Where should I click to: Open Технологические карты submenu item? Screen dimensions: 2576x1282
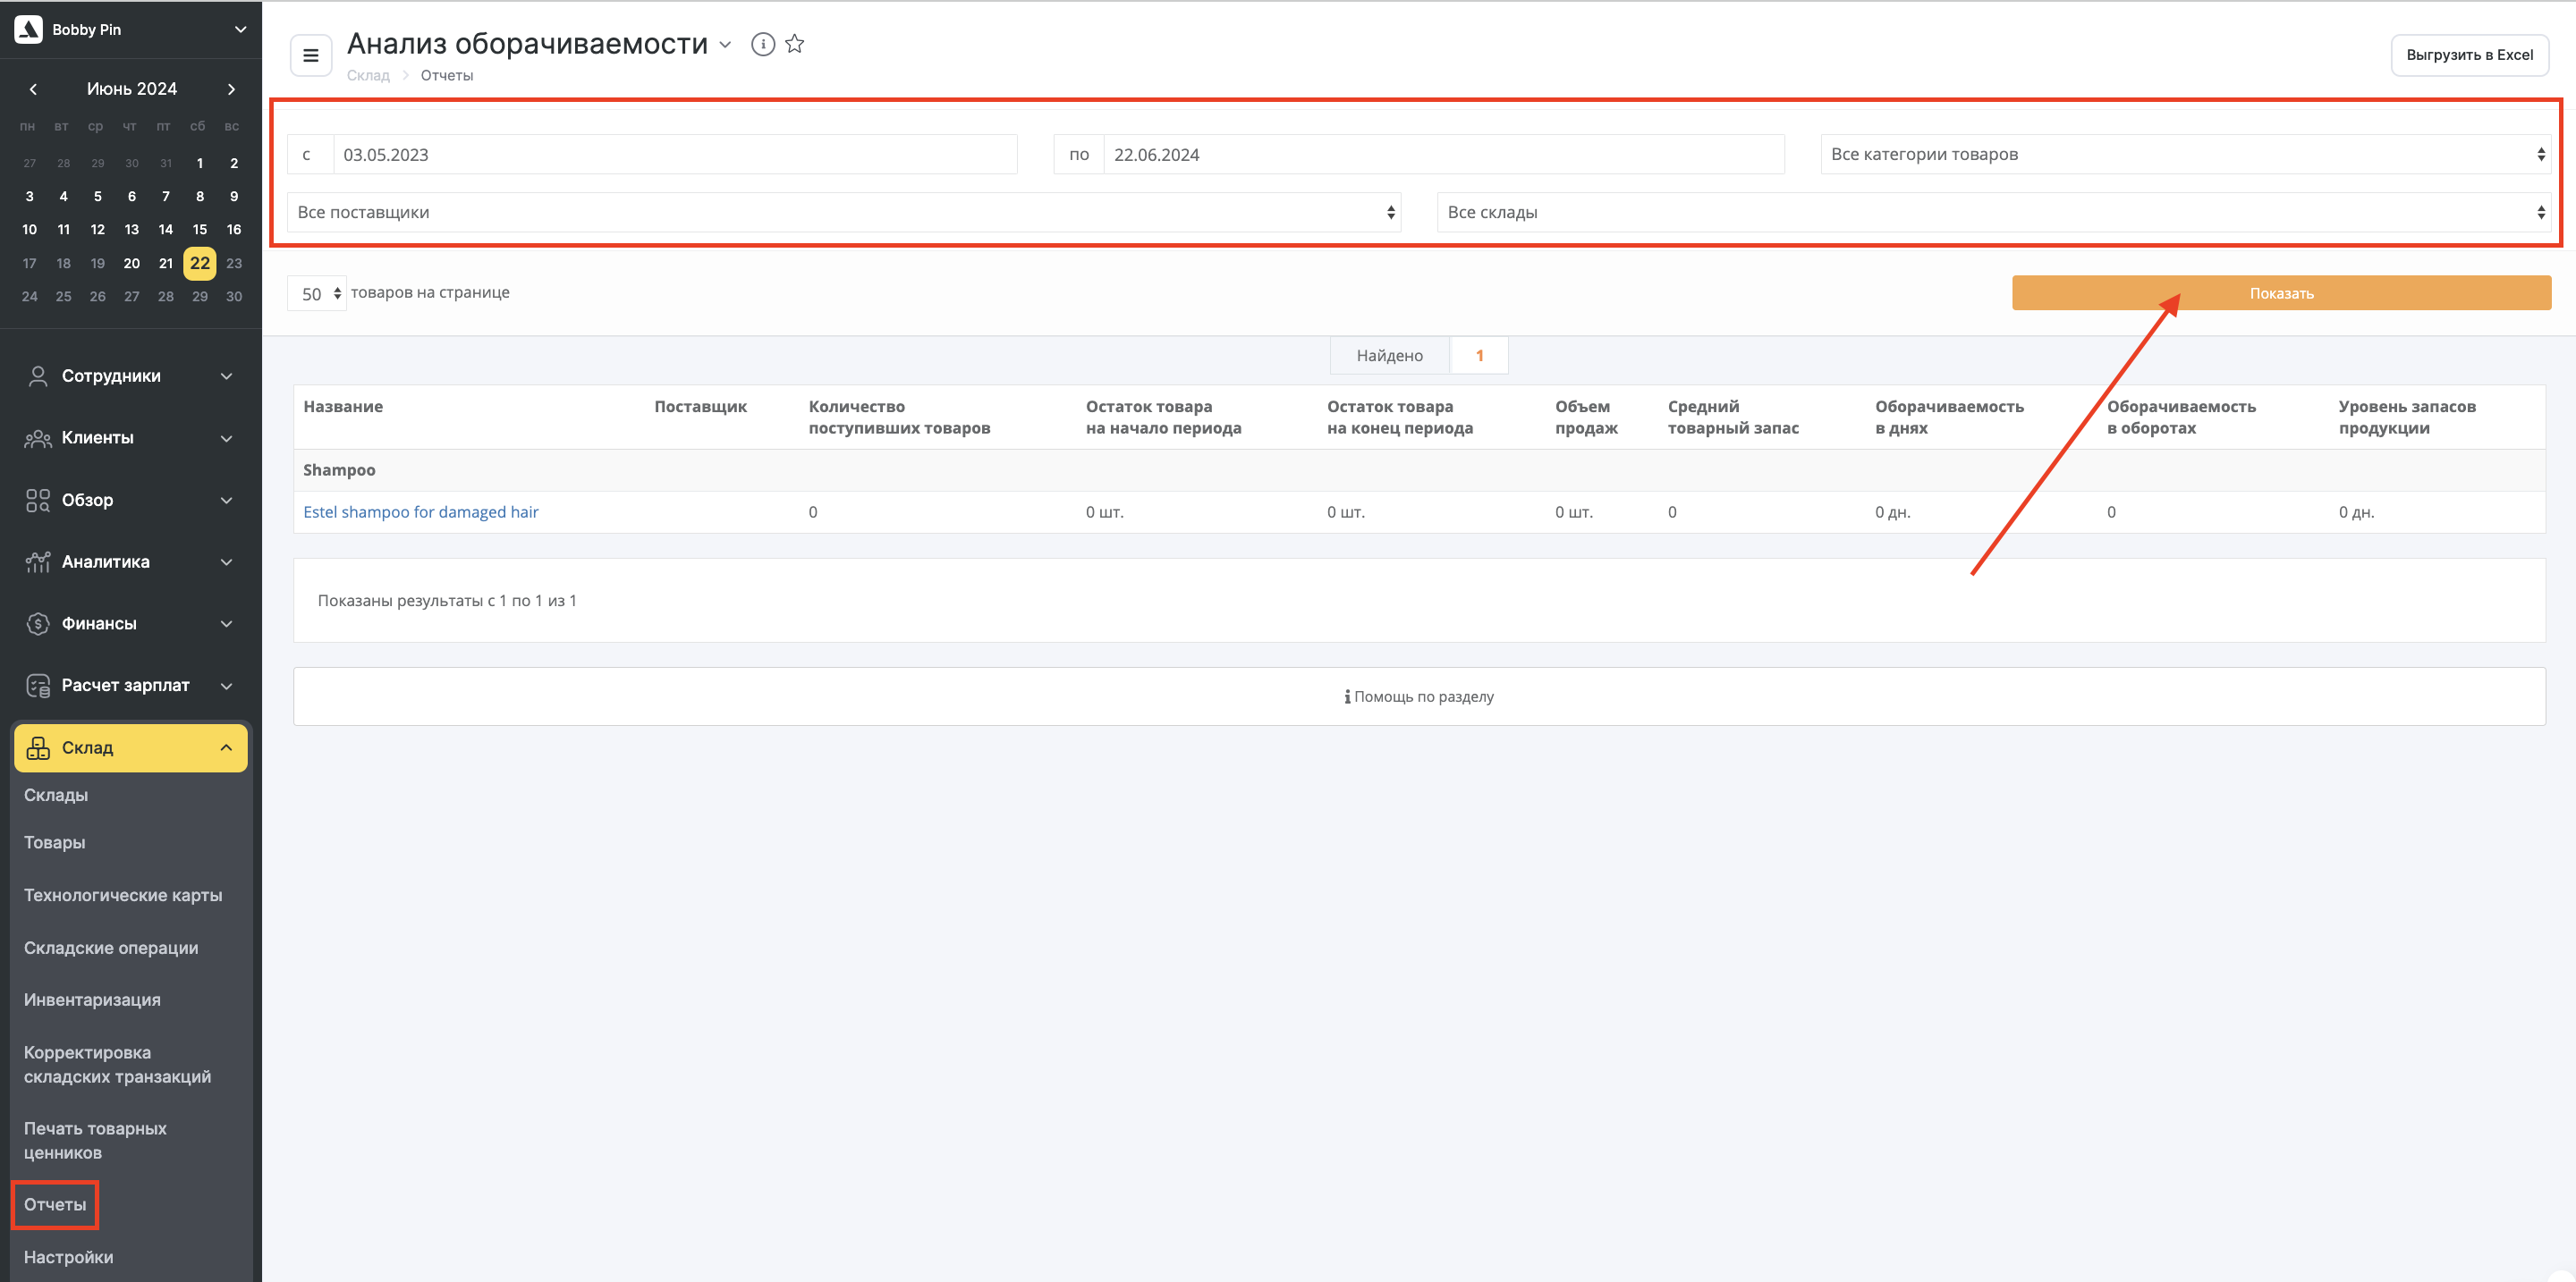123,895
